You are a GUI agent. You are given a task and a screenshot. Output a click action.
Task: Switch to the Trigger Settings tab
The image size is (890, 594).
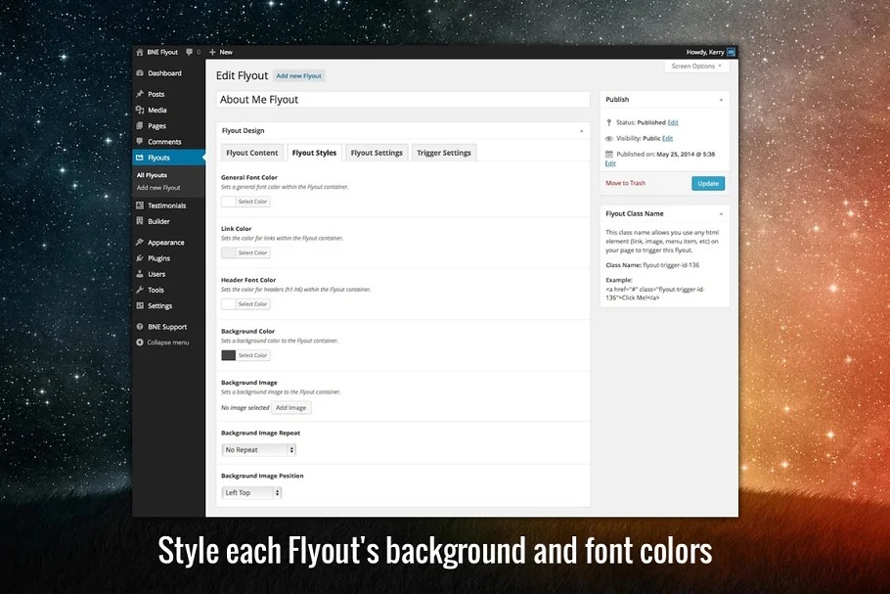click(x=443, y=153)
